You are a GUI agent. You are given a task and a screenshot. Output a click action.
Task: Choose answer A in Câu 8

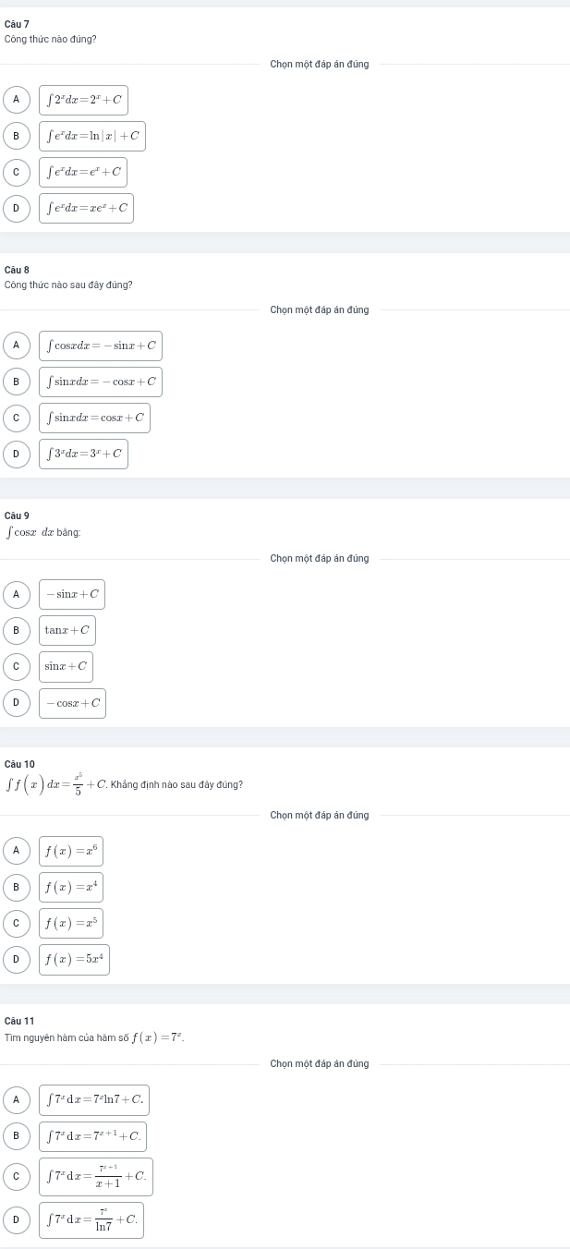click(16, 346)
